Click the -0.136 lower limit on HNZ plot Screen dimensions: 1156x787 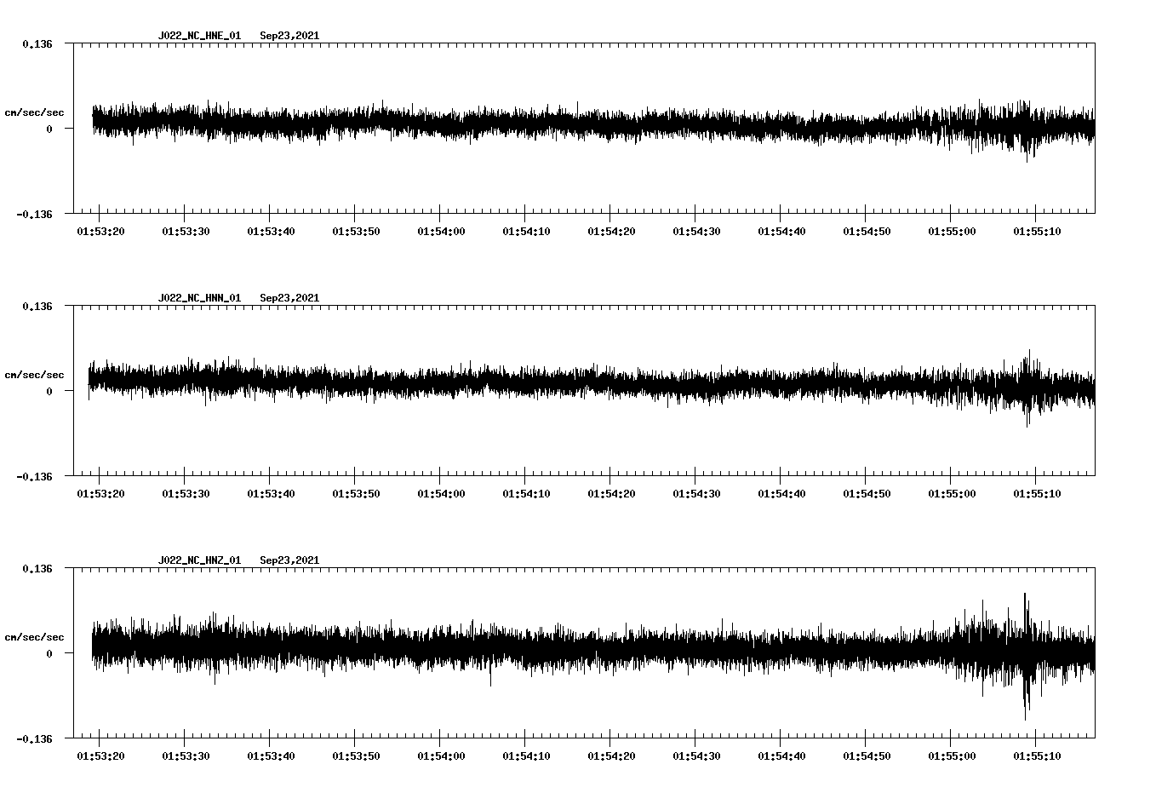(34, 738)
